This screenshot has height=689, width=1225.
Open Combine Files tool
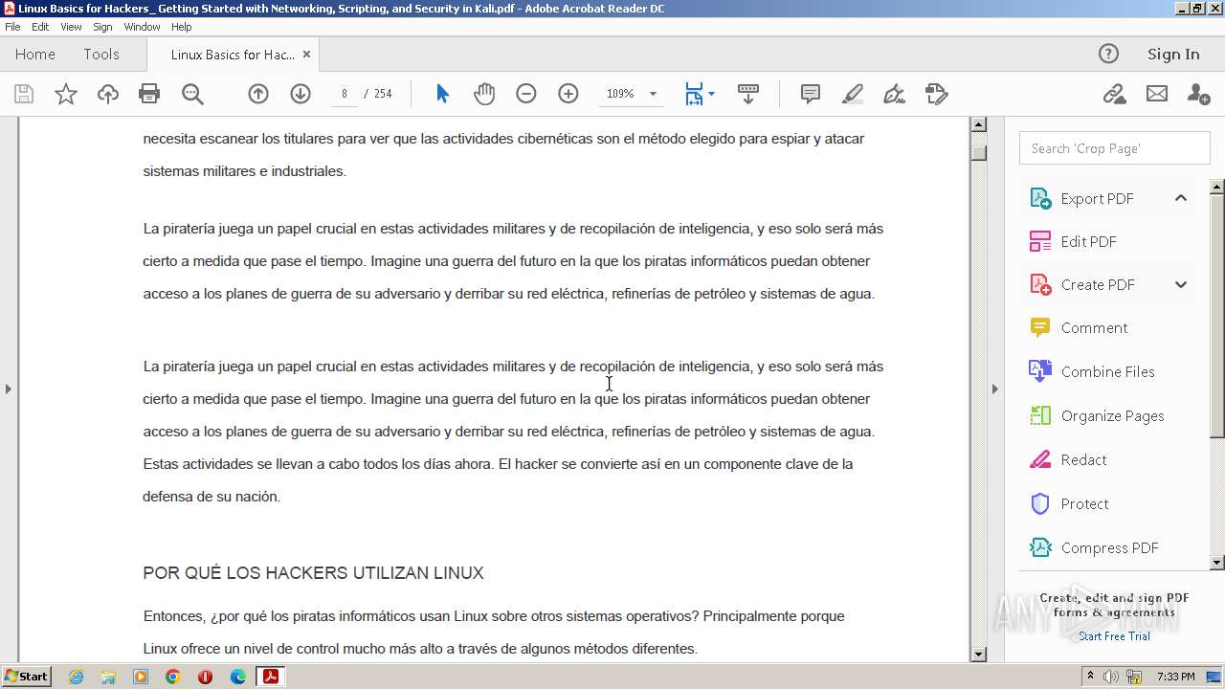tap(1107, 371)
